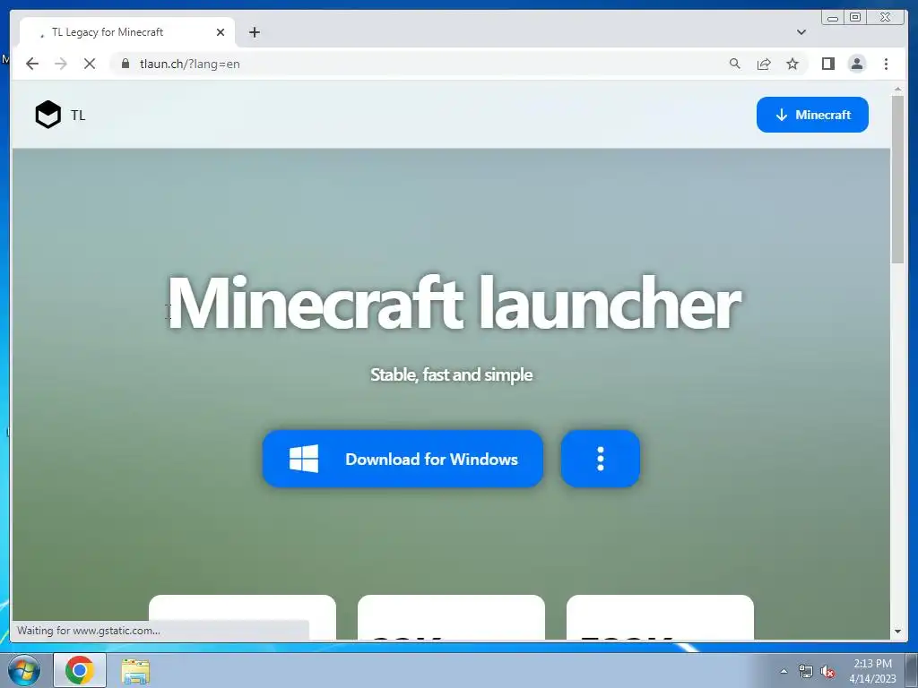Open the zoom magnifier in address bar
Viewport: 918px width, 688px height.
[735, 64]
